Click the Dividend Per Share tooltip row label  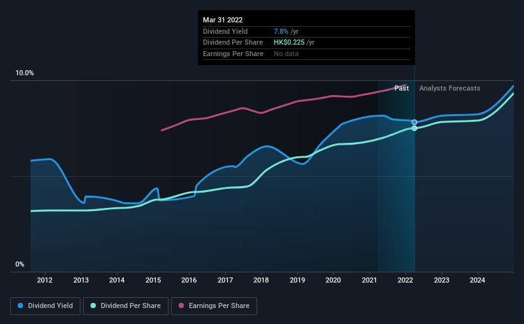click(x=233, y=43)
